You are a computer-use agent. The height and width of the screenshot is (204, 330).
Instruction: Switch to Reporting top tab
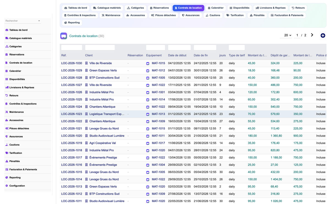pos(72,23)
